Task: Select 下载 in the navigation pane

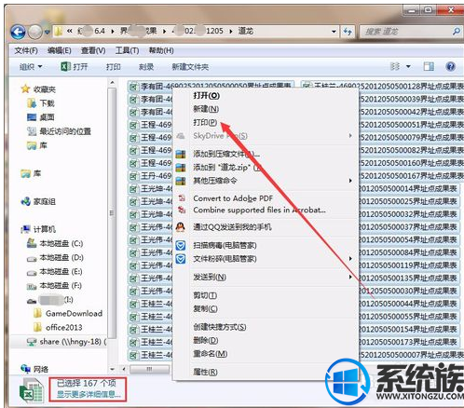Action: [x=41, y=103]
